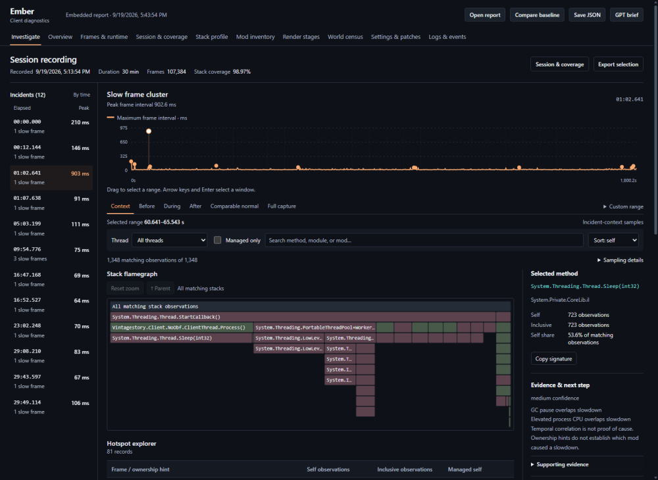Save the report as JSON
This screenshot has height=480, width=658.
[587, 15]
